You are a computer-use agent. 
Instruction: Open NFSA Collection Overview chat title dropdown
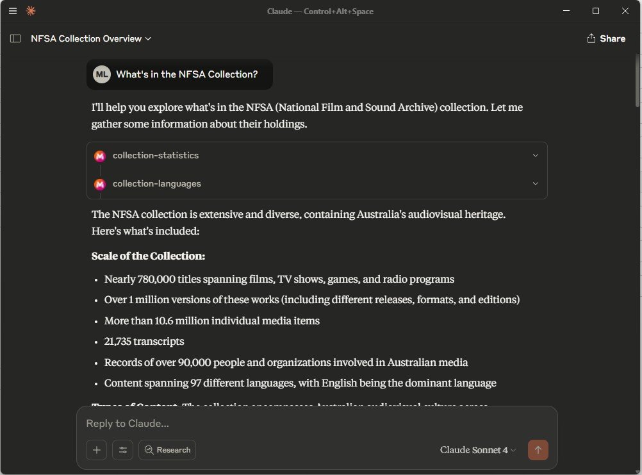[91, 38]
